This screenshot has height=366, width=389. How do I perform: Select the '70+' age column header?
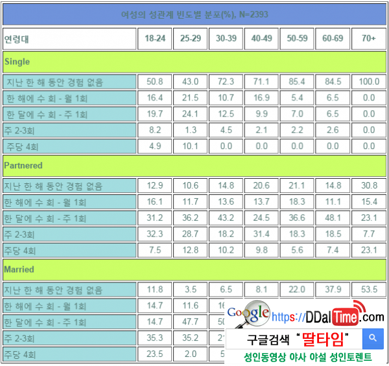(x=369, y=39)
